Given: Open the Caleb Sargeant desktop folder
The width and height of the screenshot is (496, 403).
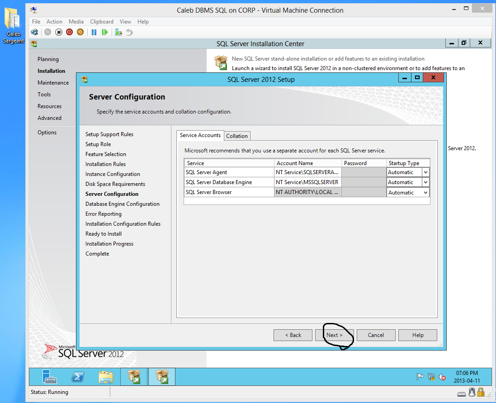Looking at the screenshot, I should 13,25.
